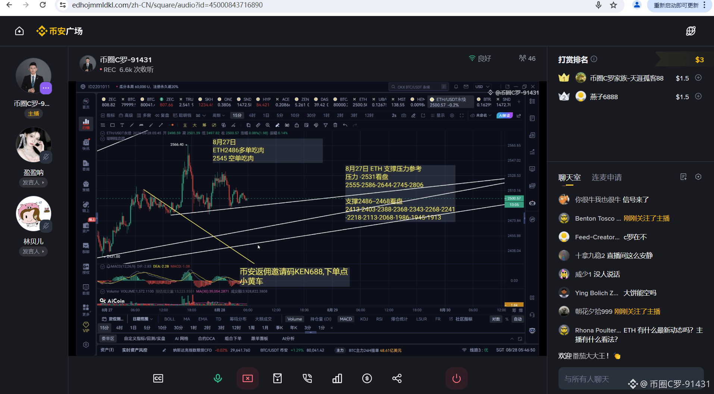This screenshot has height=394, width=714.
Task: Expand 发言人 tag under 盈盈呐
Action: point(33,182)
